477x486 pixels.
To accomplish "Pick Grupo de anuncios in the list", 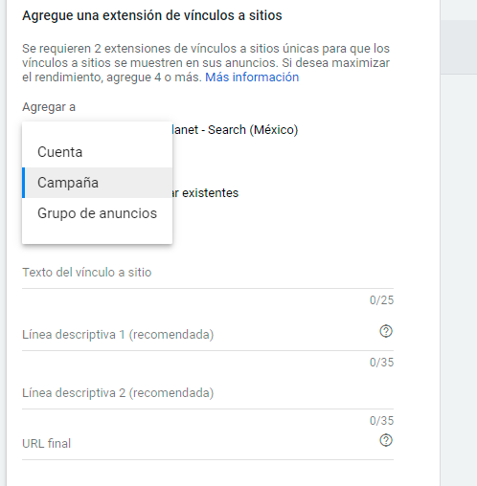I will pos(97,213).
